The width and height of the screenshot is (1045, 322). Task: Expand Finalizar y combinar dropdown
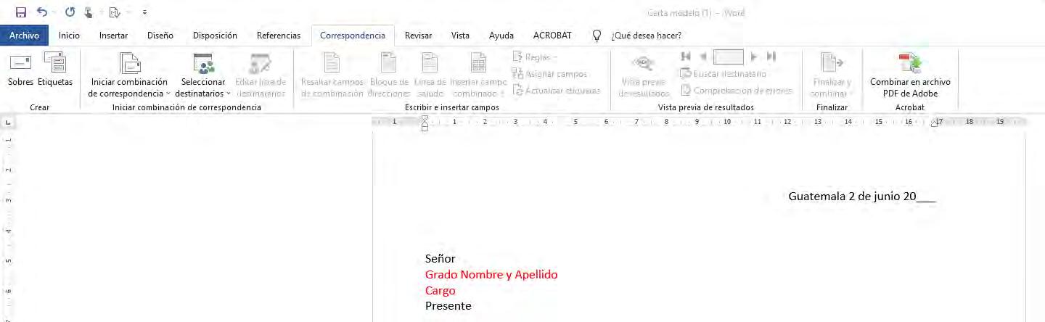point(832,76)
